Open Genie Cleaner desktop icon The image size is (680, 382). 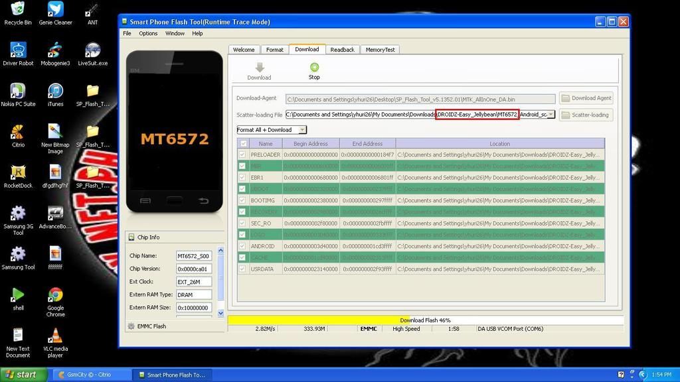point(55,10)
